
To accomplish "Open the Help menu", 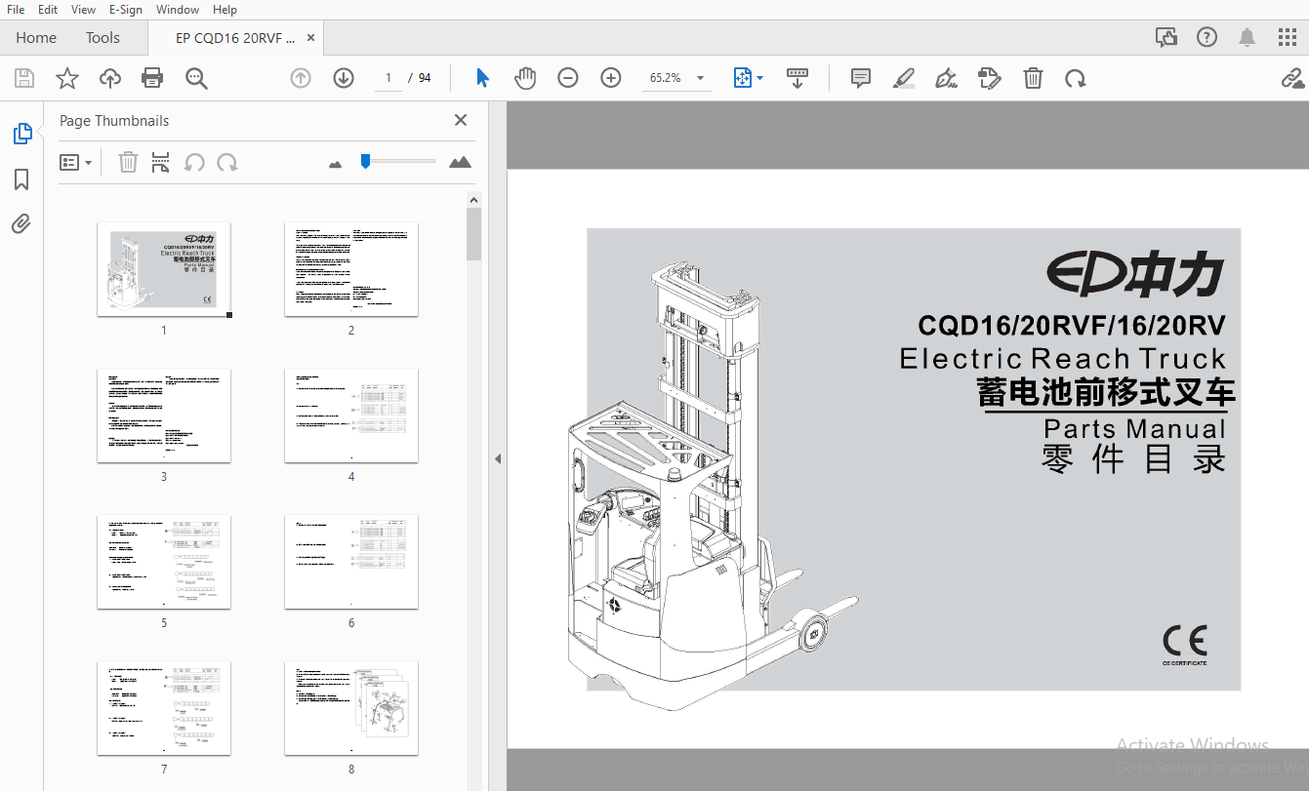I will [x=225, y=10].
